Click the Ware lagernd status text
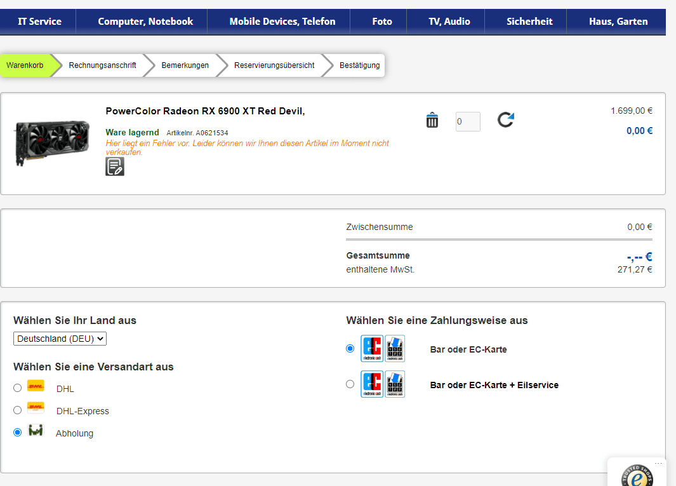Viewport: 676px width, 486px height. (x=133, y=133)
